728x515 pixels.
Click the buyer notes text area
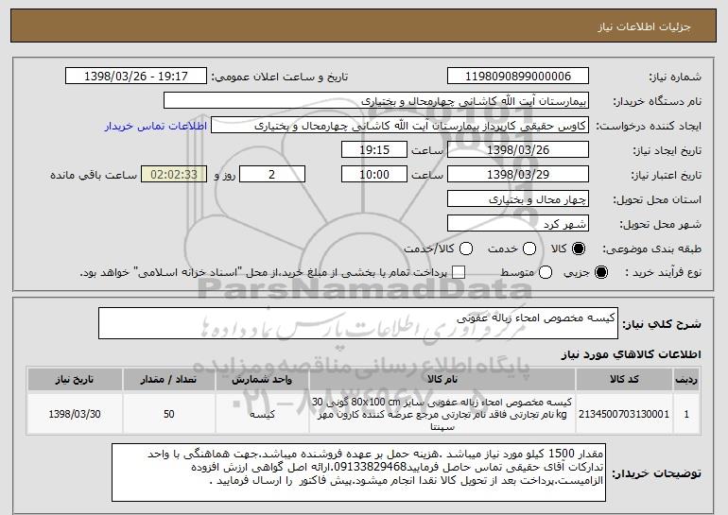click(x=358, y=472)
